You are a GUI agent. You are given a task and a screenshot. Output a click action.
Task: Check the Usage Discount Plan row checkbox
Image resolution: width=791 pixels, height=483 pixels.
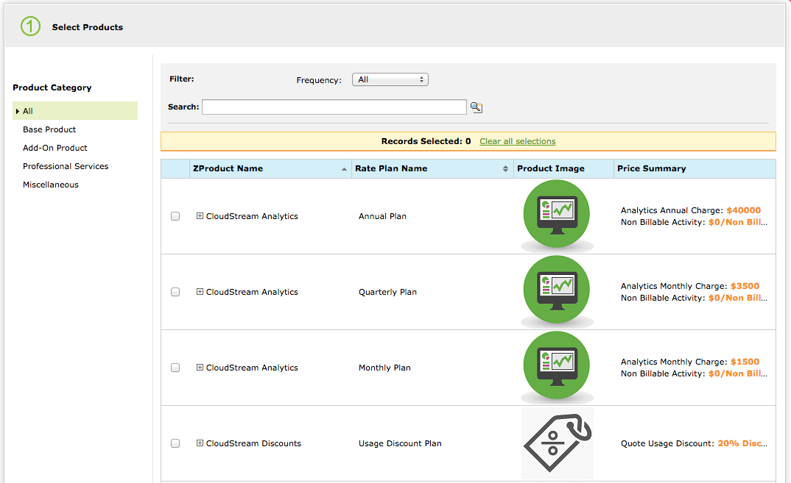coord(175,443)
